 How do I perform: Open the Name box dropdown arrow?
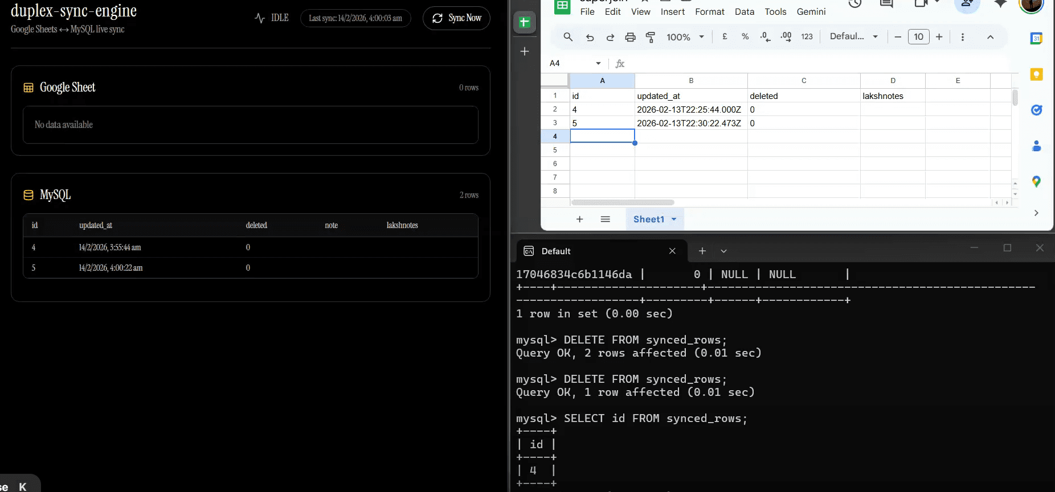[598, 63]
